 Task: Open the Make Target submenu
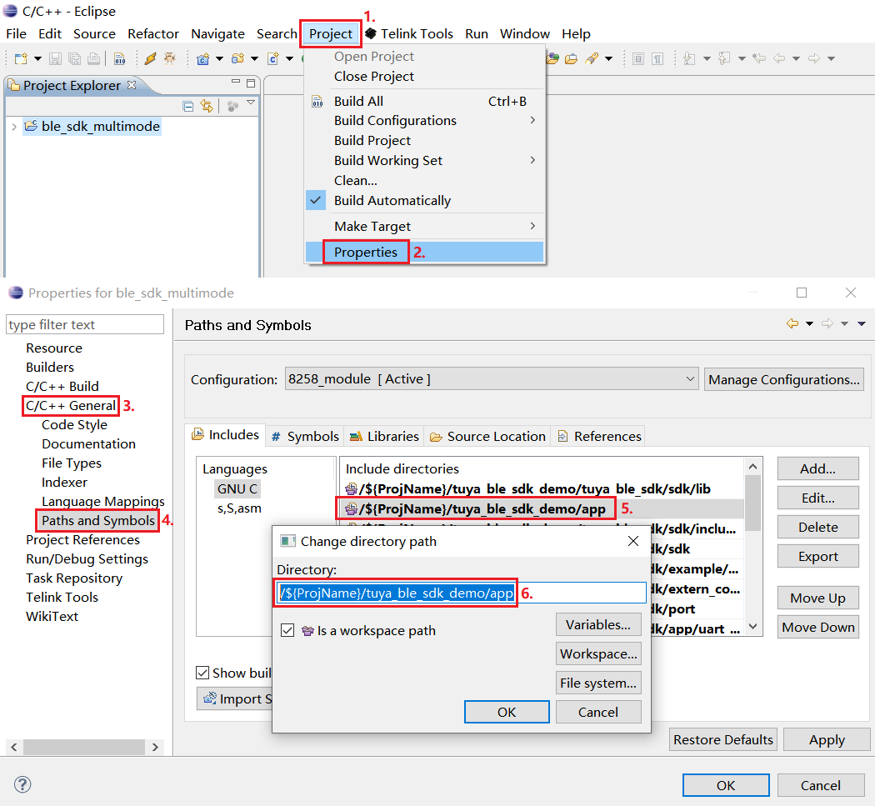pos(424,226)
